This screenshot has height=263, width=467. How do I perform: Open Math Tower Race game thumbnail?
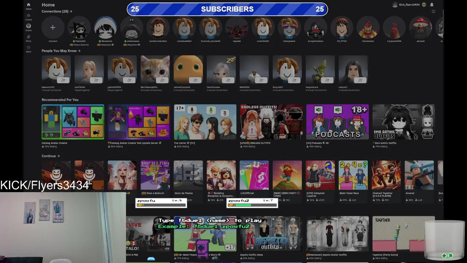coord(353,175)
